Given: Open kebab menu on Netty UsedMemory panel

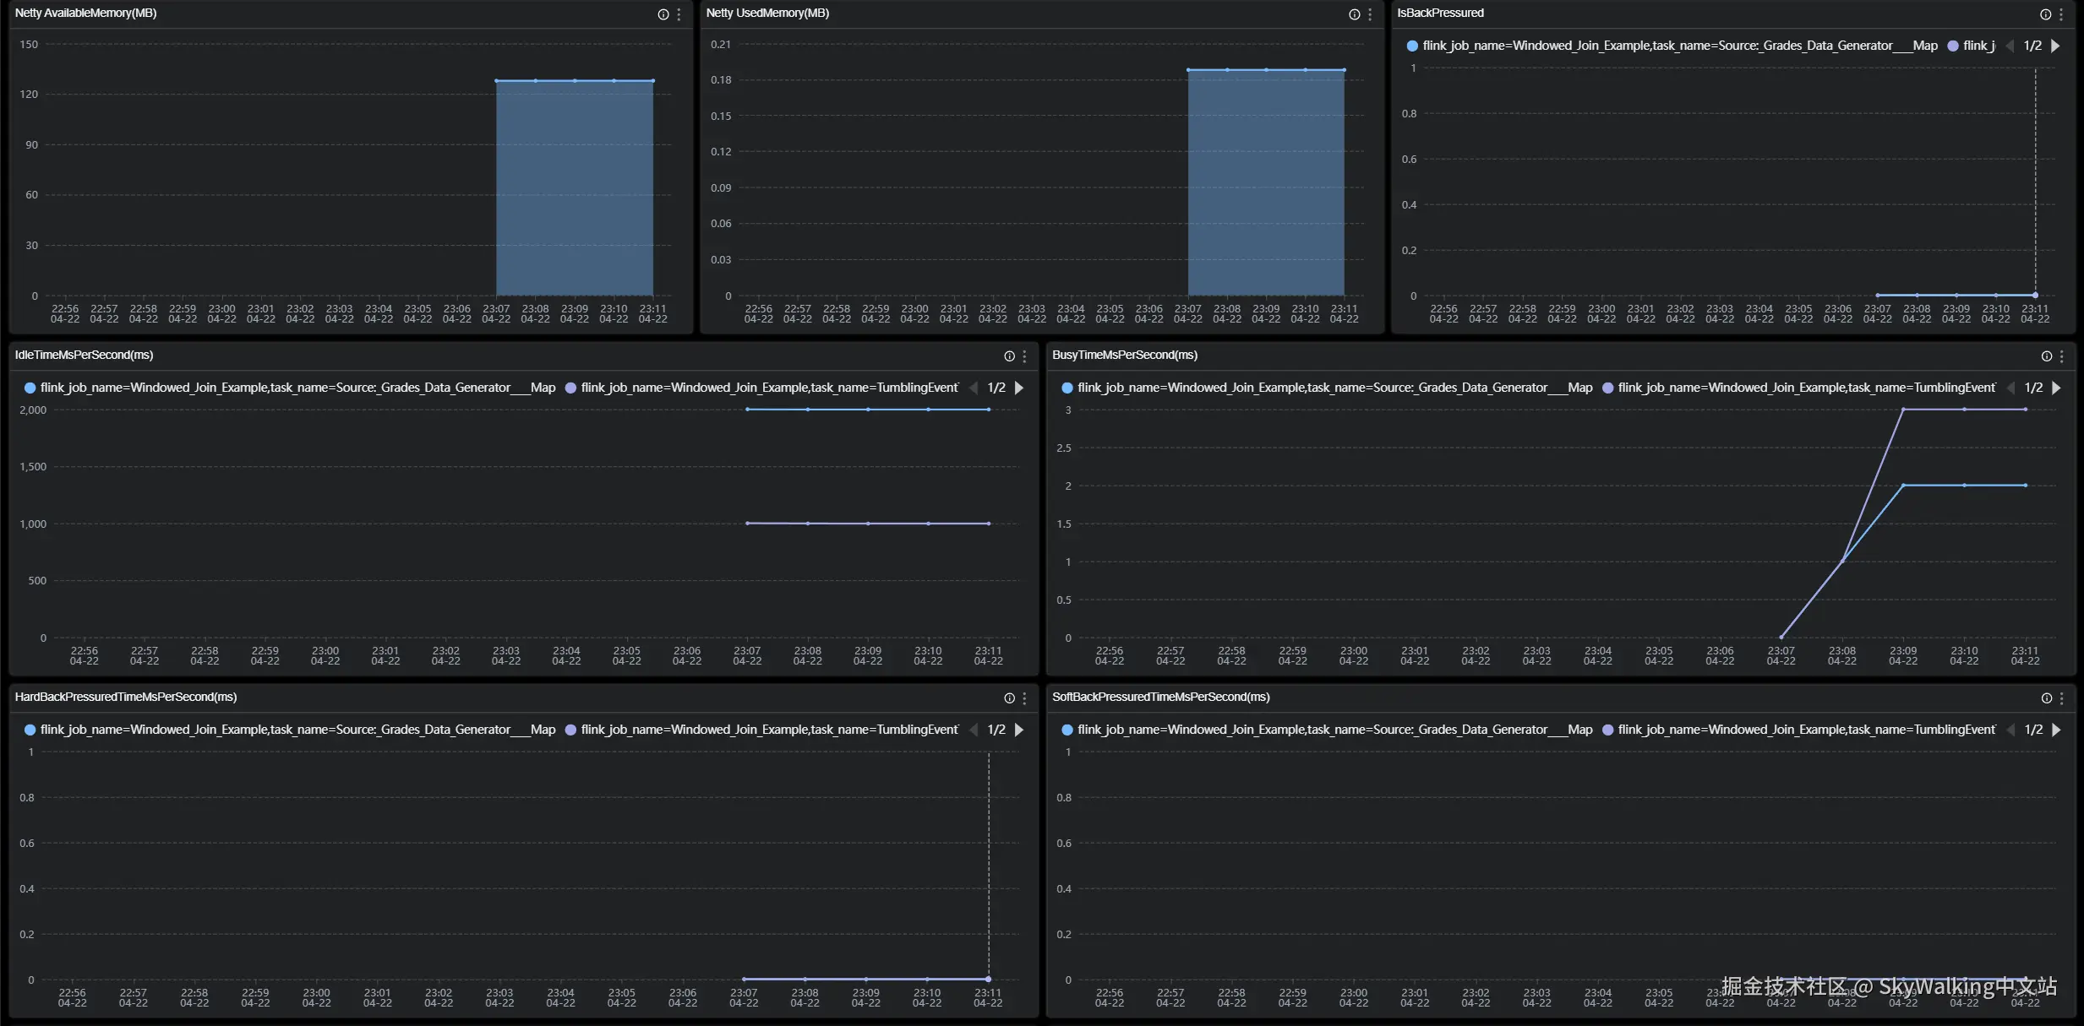Looking at the screenshot, I should pyautogui.click(x=1370, y=14).
